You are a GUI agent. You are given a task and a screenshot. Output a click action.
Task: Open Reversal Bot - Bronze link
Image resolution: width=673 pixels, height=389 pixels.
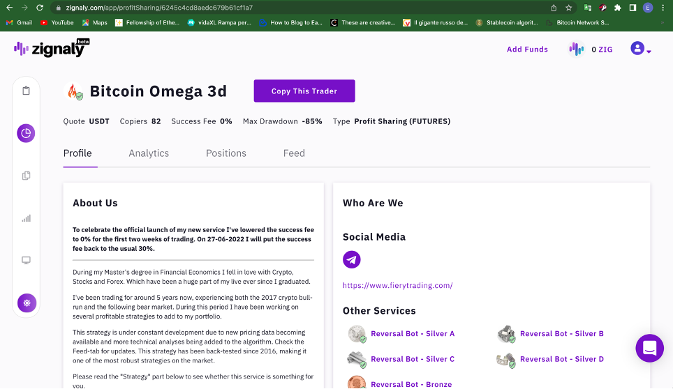tap(411, 384)
